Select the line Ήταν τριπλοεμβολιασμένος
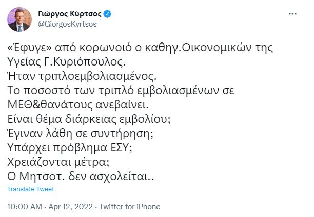The height and width of the screenshot is (217, 314). [74, 80]
